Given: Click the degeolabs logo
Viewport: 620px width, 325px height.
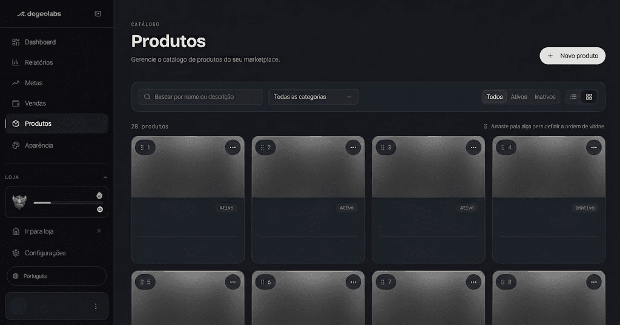Looking at the screenshot, I should click(39, 14).
